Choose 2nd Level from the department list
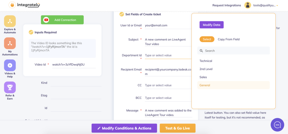 [x=233, y=69]
